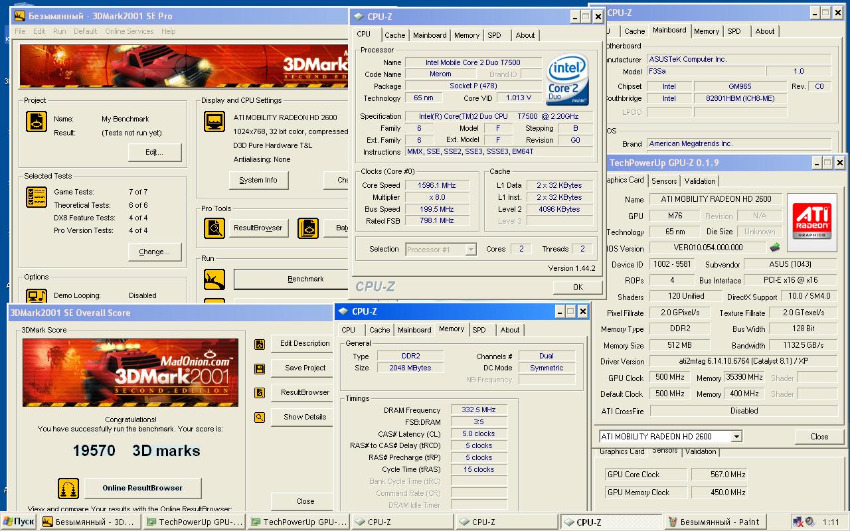Viewport: 850px width, 531px height.
Task: Click the CPU-Z title bar icon of memory window
Action: pos(343,311)
